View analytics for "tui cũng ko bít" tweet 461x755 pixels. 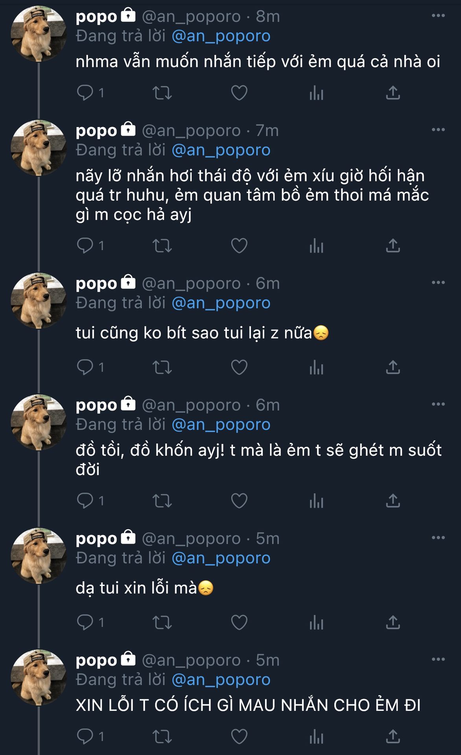(x=316, y=367)
